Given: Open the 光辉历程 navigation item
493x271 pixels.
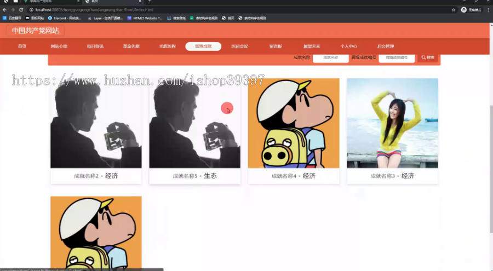Looking at the screenshot, I should (167, 46).
